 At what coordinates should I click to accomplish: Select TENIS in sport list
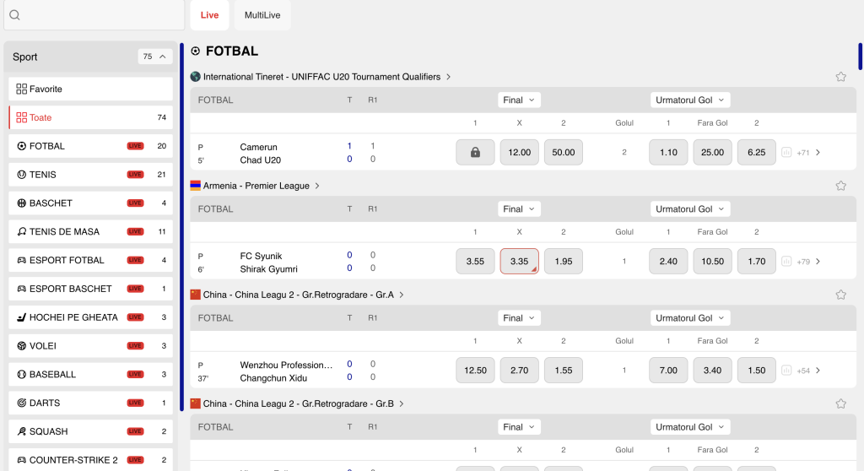coord(91,174)
